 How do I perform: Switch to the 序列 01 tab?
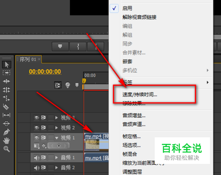pos(28,59)
